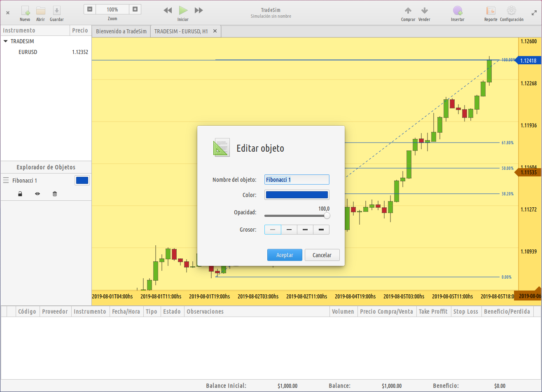
Task: Switch to Bienvenido a TradeSim tab
Action: [x=121, y=31]
